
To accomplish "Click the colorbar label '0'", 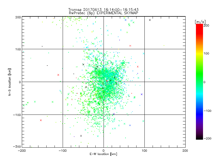I will (204, 82).
